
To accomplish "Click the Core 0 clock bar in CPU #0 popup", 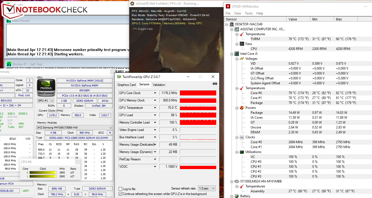I will coord(43,172).
